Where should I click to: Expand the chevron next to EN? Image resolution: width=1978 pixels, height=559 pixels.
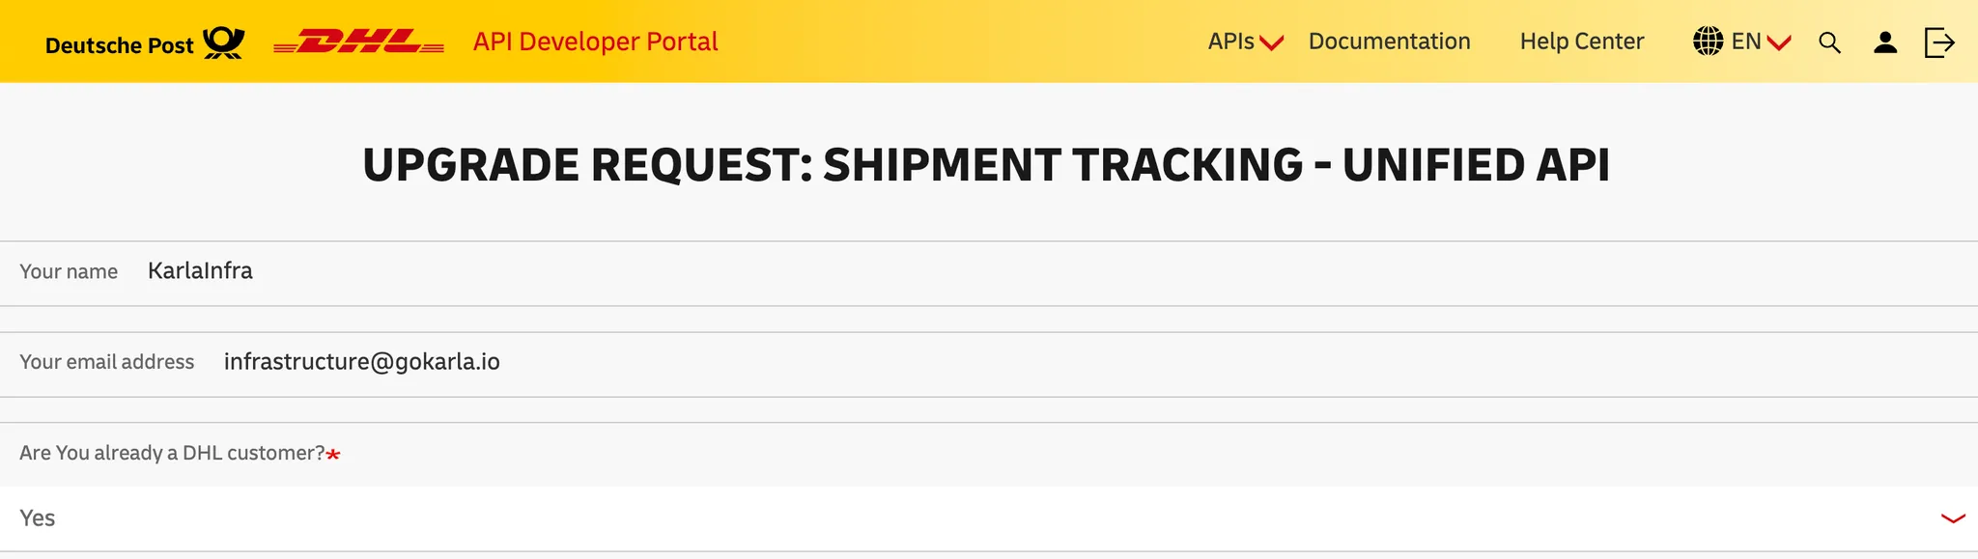tap(1779, 42)
